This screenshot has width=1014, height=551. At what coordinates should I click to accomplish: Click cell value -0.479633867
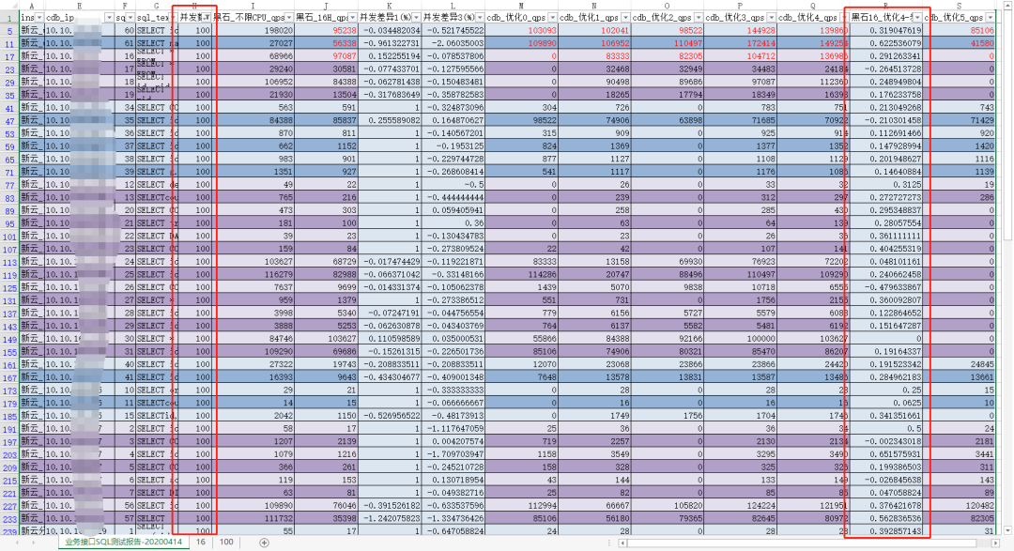[886, 287]
